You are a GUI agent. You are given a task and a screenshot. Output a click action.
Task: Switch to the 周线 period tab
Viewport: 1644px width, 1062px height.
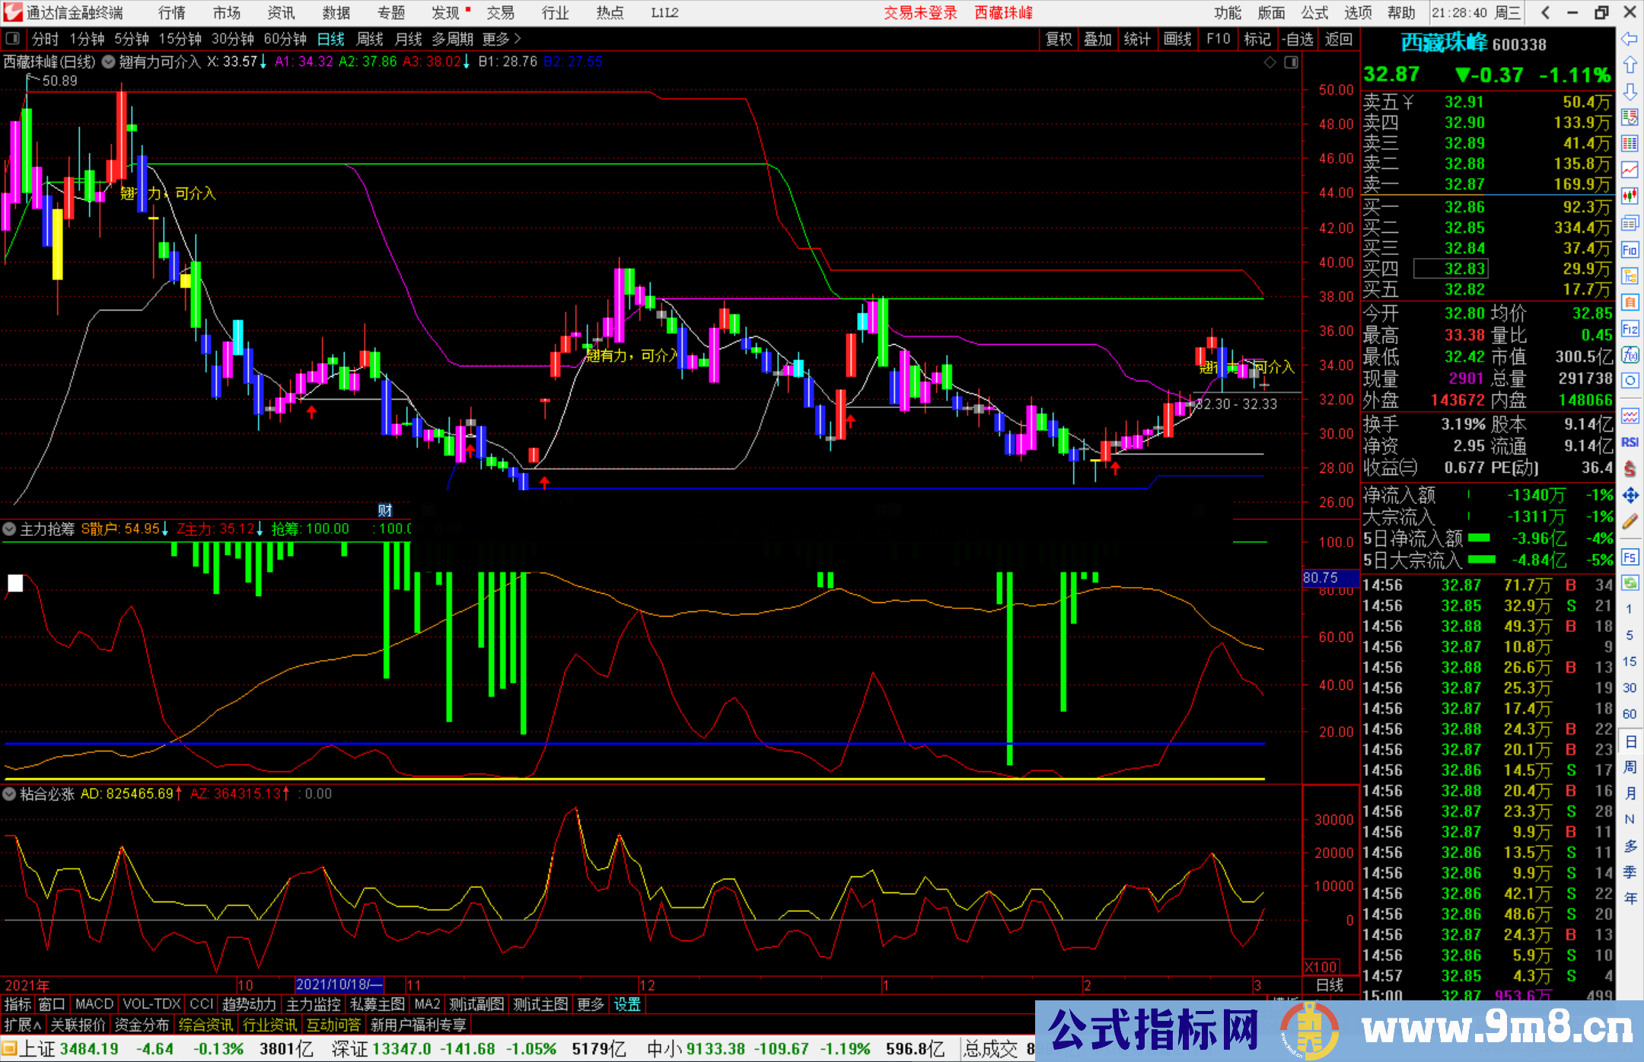pyautogui.click(x=370, y=39)
